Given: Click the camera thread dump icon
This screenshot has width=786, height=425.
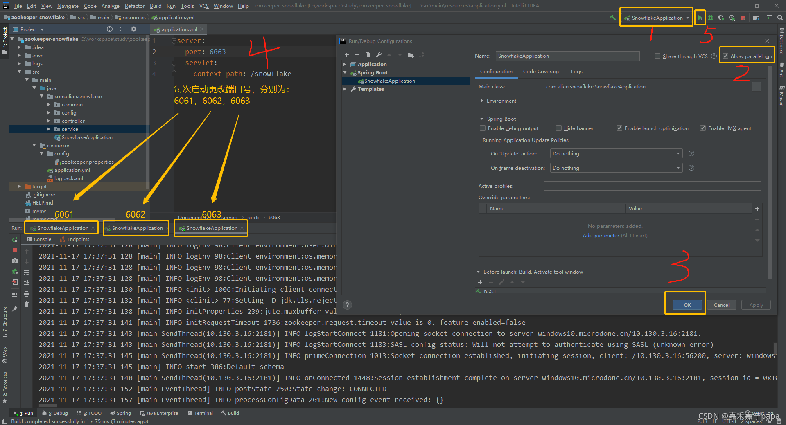Looking at the screenshot, I should (x=15, y=261).
